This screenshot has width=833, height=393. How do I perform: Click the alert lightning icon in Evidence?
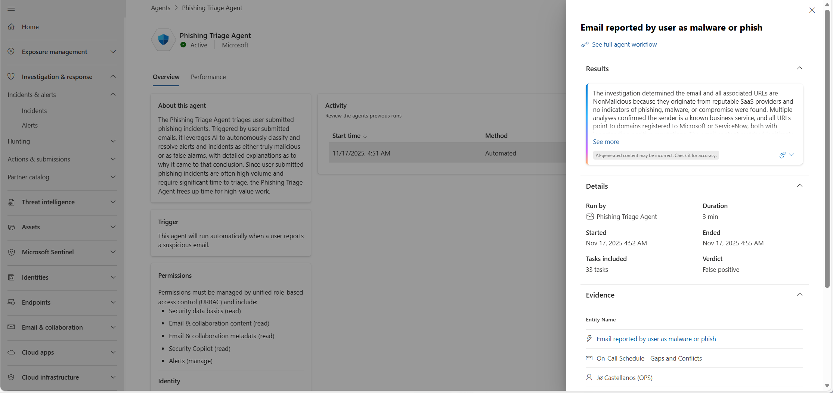point(589,339)
